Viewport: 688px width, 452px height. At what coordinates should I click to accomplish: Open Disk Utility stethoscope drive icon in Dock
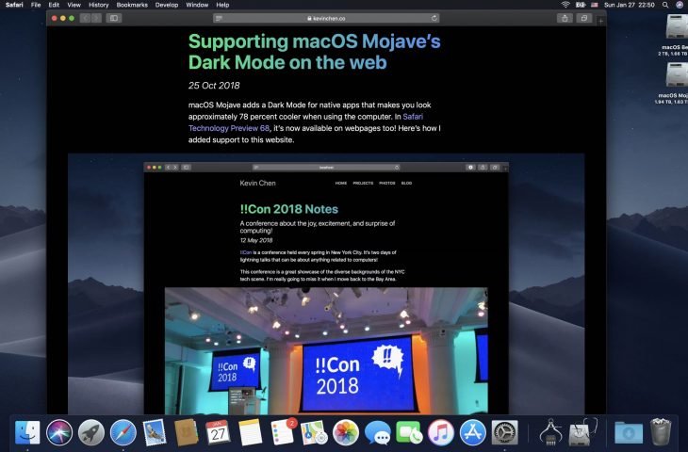click(583, 432)
